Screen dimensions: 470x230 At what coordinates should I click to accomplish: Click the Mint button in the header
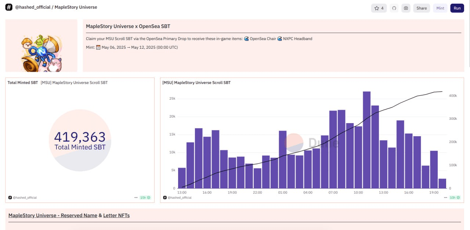coord(440,8)
